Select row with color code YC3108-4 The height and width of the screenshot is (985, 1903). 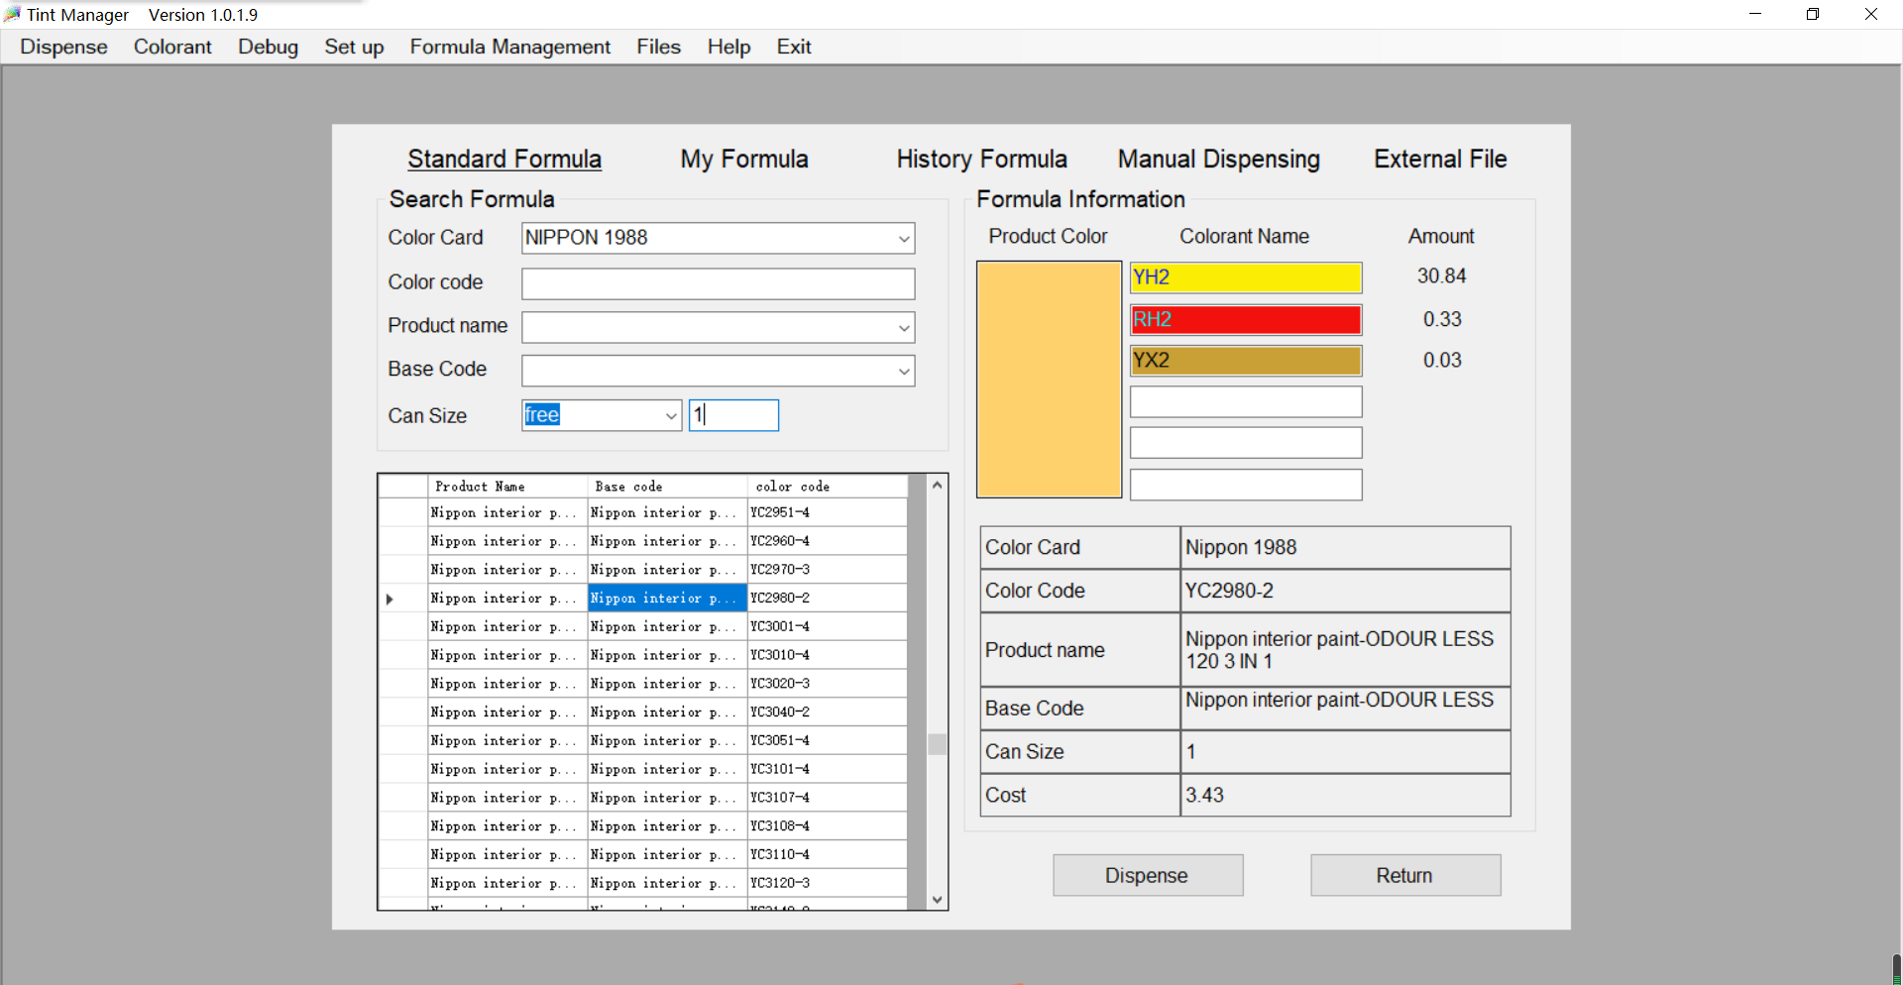click(642, 826)
